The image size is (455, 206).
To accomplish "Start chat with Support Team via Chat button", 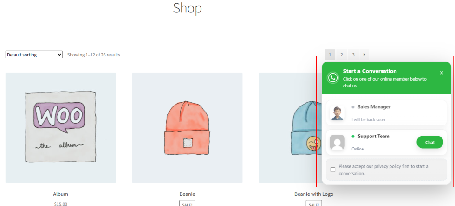I will [430, 143].
